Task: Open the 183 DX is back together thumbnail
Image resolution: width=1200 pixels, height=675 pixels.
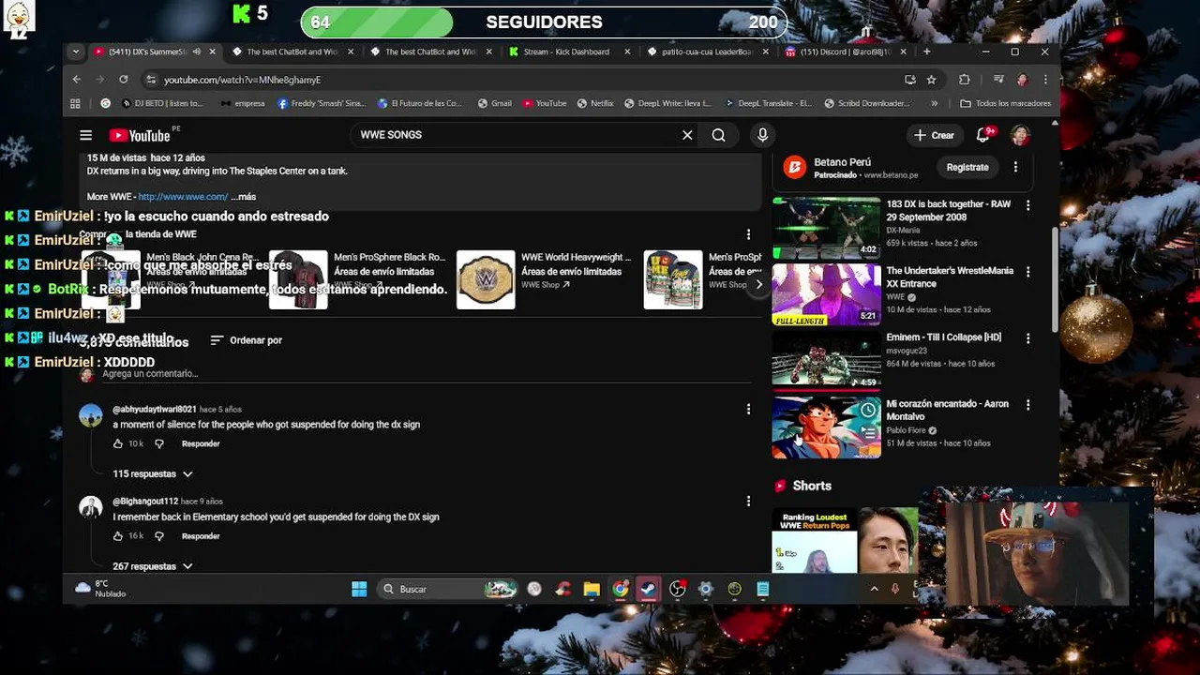Action: pyautogui.click(x=826, y=226)
